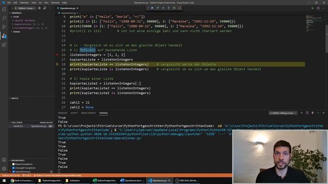328x184 pixels.
Task: Open the Explorer view in activity bar
Action: 4,9
